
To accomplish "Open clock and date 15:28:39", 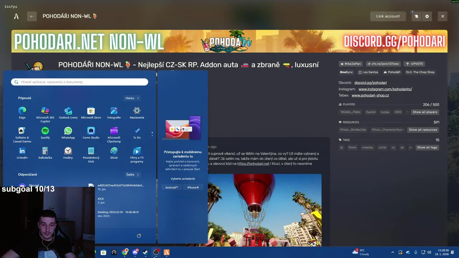I will 442,252.
